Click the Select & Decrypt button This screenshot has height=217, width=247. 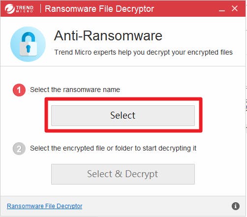(x=123, y=174)
